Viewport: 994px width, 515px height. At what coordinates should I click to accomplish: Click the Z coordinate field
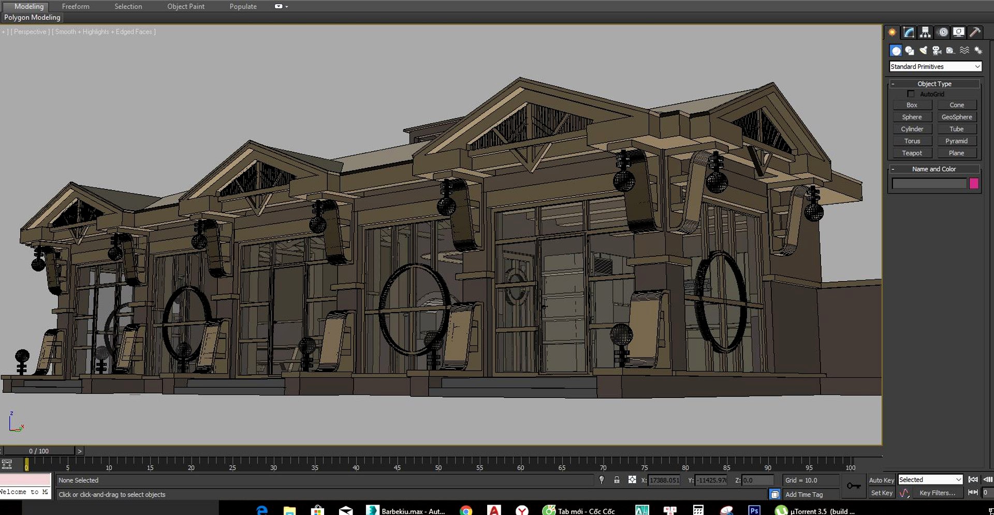pos(758,480)
